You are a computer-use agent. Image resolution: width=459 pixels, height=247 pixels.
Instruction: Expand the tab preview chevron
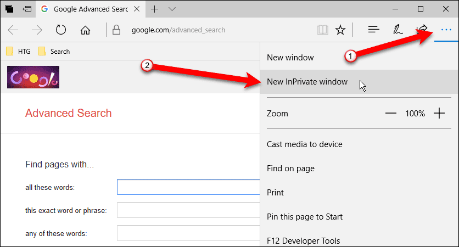pos(172,9)
